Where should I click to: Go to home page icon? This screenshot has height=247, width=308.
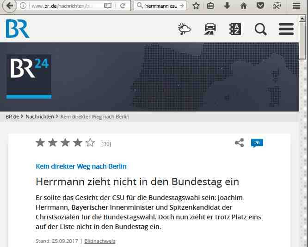(244, 6)
